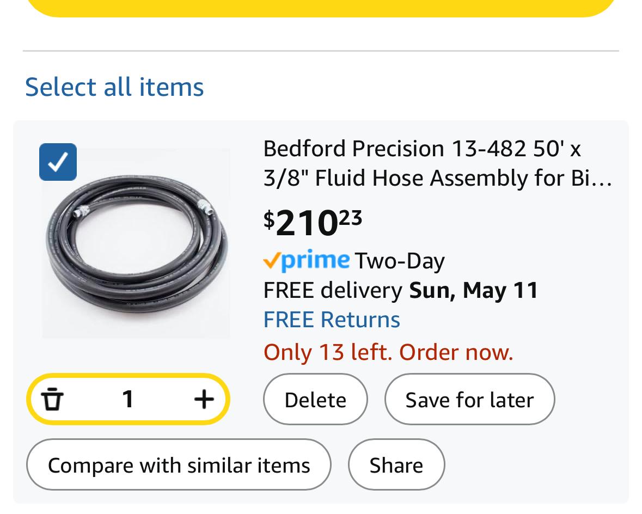Click the FREE delivery text

[332, 290]
